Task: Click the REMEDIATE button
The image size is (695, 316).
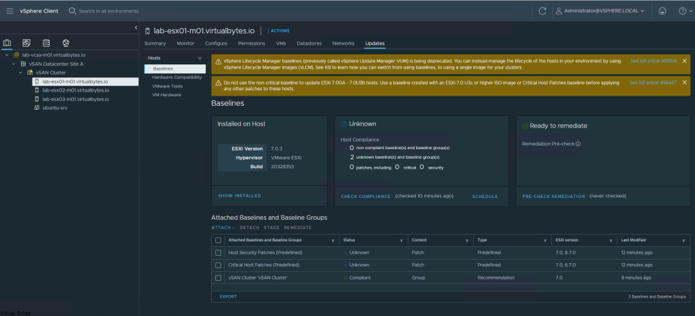Action: pos(298,228)
